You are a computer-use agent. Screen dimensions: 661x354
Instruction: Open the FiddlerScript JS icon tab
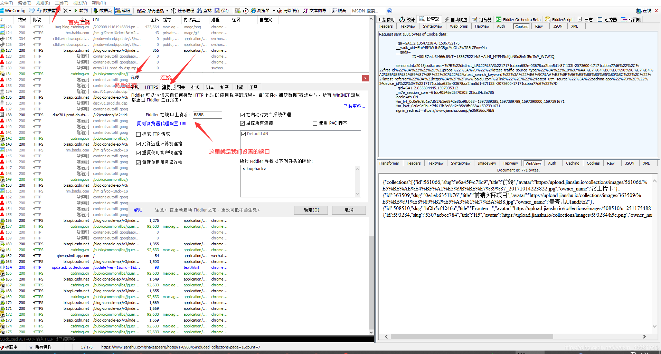[x=548, y=20]
